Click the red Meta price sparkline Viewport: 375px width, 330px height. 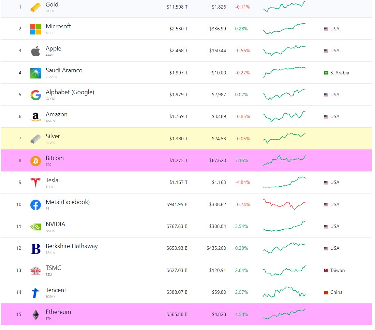point(284,204)
